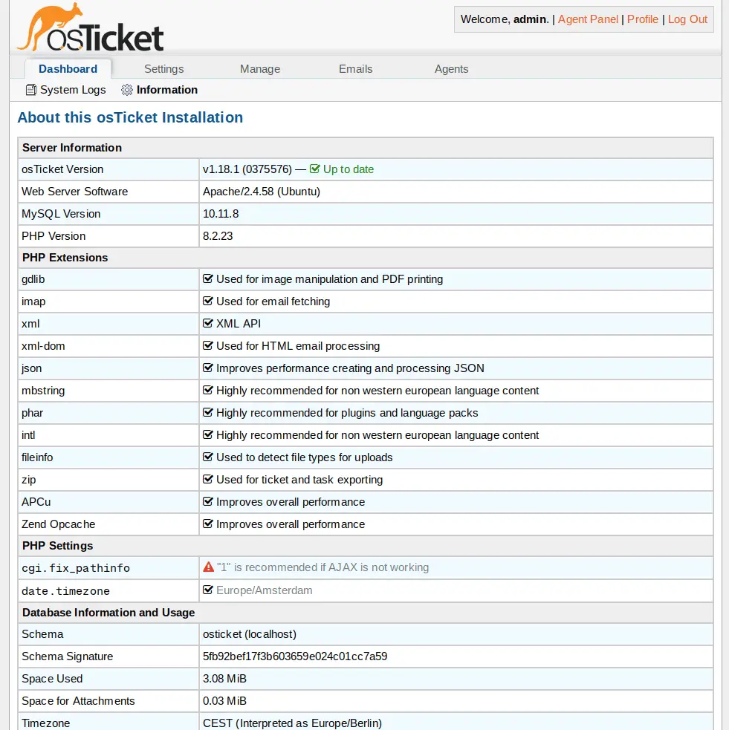This screenshot has width=729, height=730.
Task: Click the checkmark icon next to gdlib extension
Action: tap(208, 278)
